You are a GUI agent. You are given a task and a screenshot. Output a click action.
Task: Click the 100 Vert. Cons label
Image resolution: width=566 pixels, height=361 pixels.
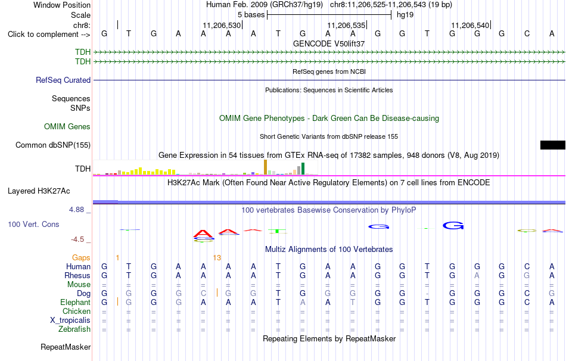click(x=33, y=224)
